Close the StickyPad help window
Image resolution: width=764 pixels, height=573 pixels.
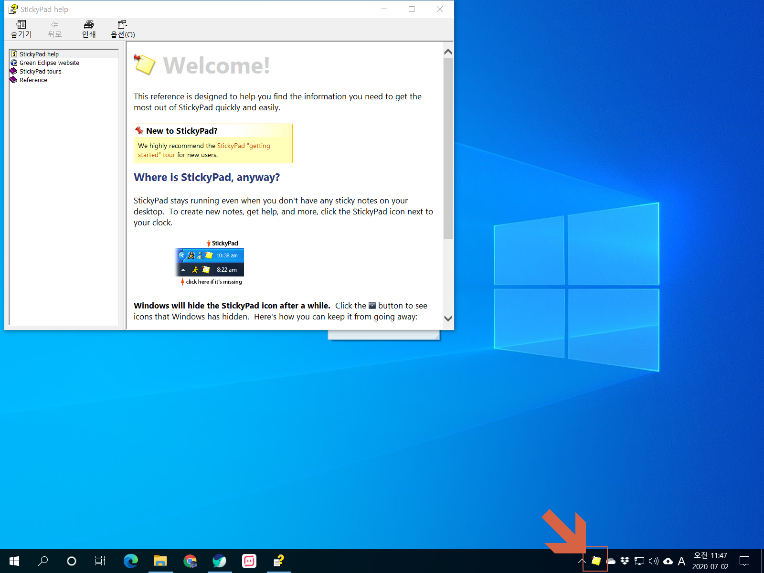tap(440, 9)
